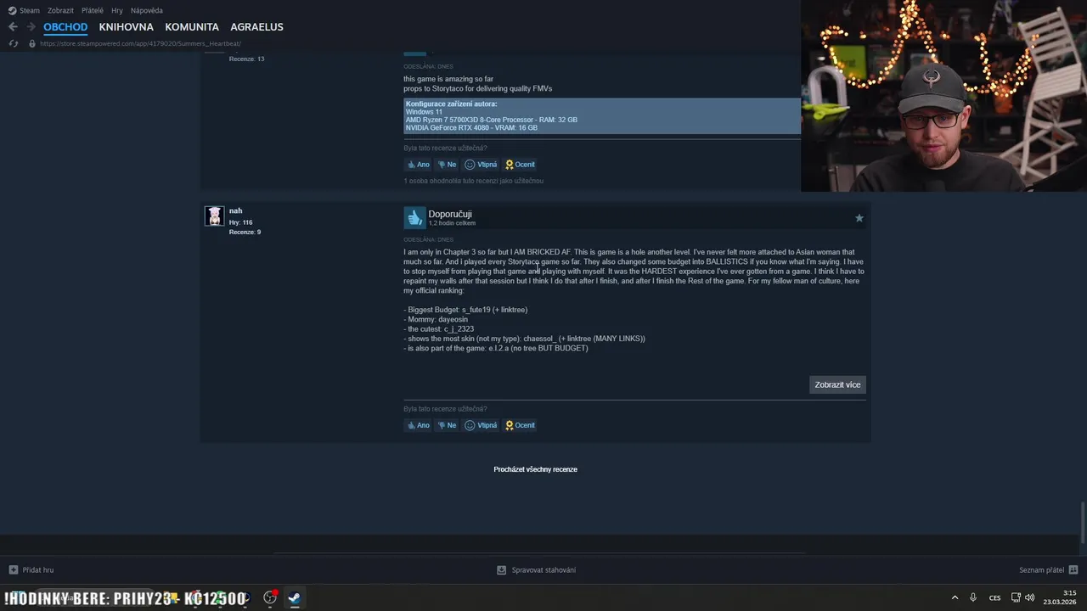
Task: Click nah's Recenze: 9 review count
Action: pyautogui.click(x=245, y=232)
